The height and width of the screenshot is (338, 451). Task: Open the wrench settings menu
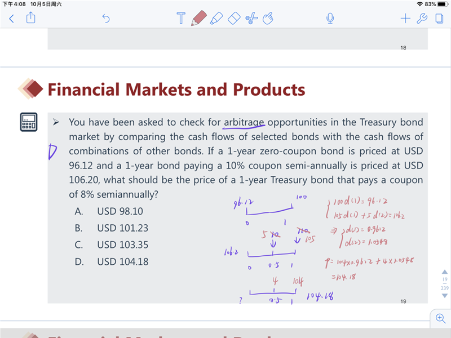(422, 19)
